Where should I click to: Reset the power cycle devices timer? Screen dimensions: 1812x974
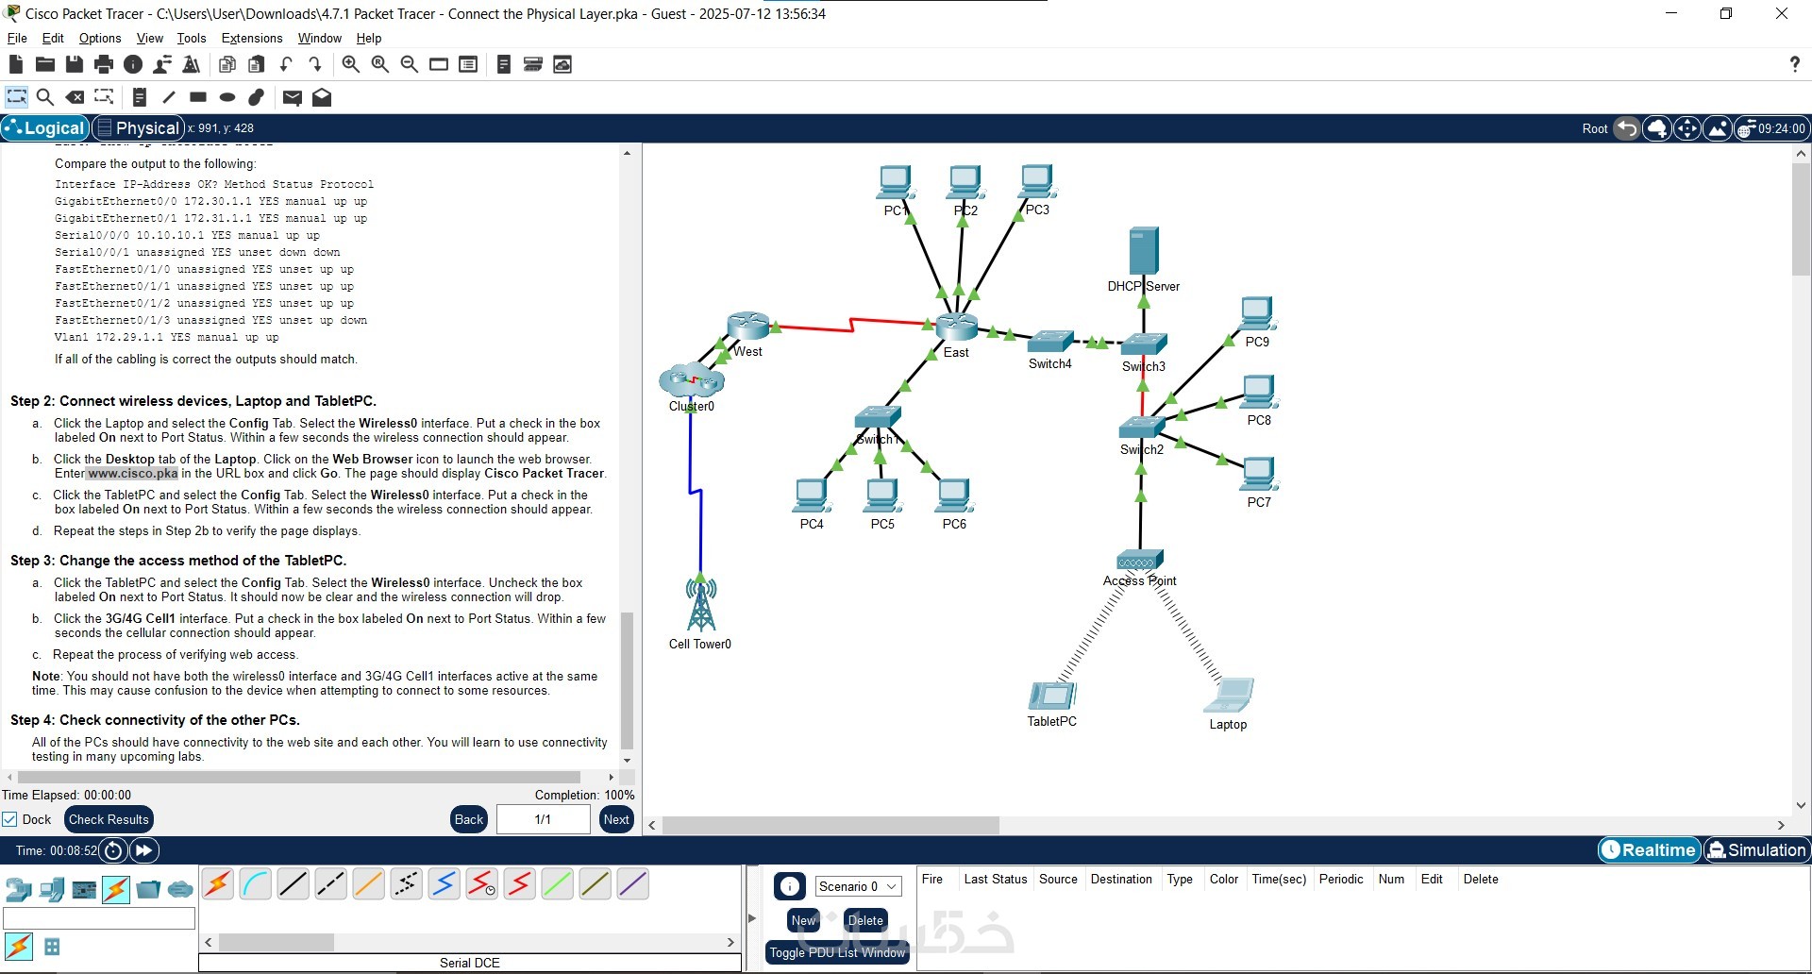pos(113,850)
